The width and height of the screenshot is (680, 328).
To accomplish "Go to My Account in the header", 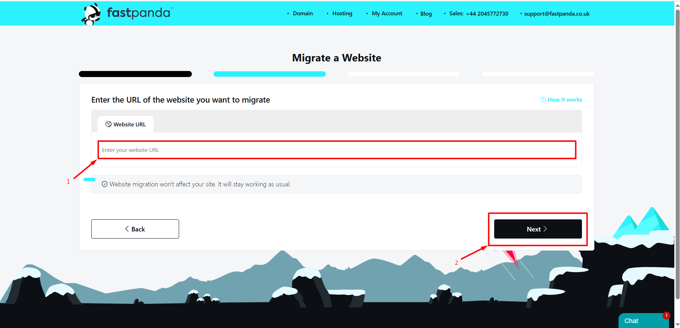I will 387,13.
